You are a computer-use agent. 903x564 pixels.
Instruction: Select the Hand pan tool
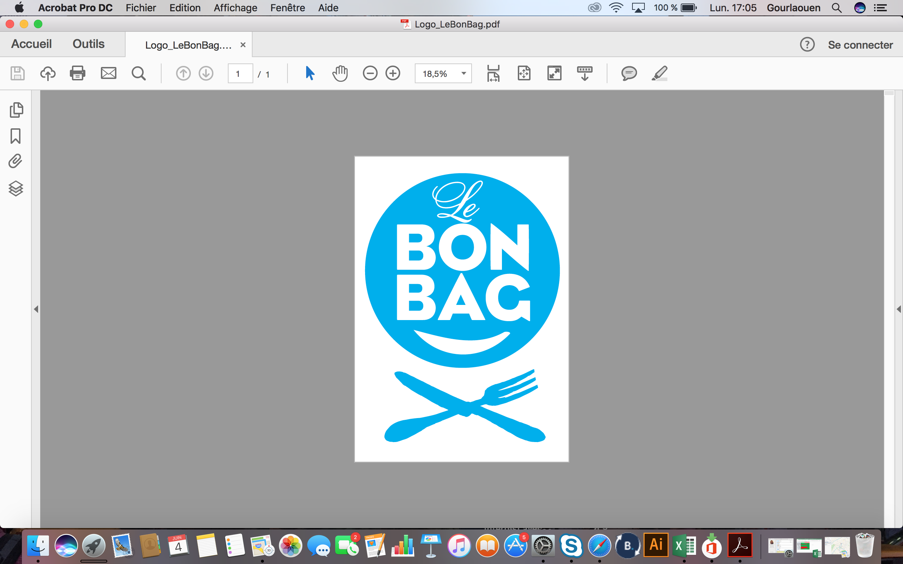[x=340, y=73]
